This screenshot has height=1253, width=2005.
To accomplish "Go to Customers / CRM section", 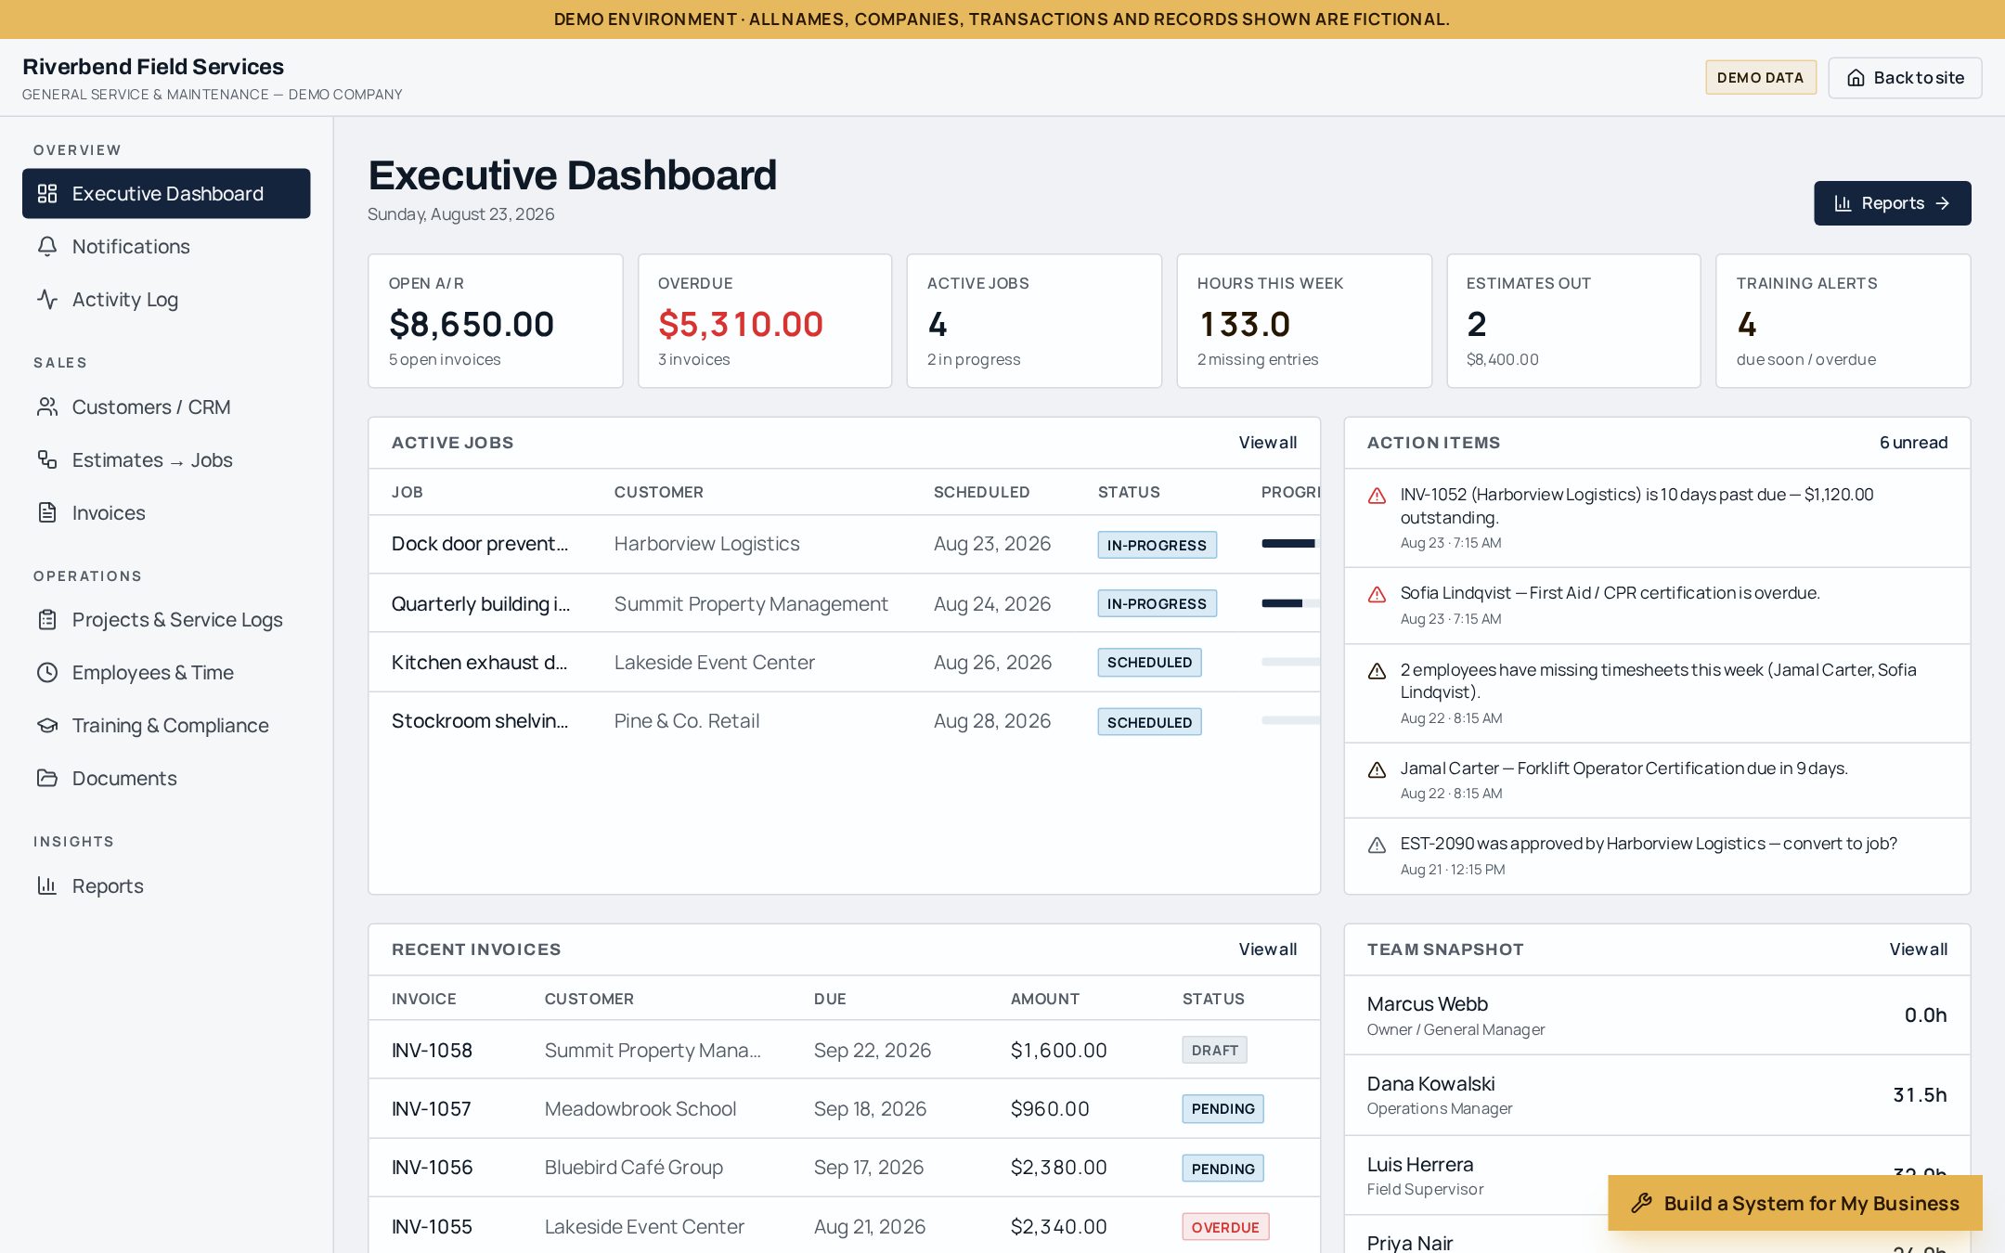I will (x=166, y=407).
